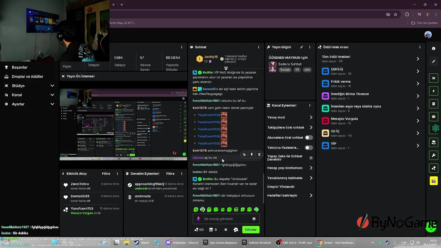The height and width of the screenshot is (248, 441).
Task: Open ÇEKİLİŞ reward requests
Action: (x=370, y=71)
